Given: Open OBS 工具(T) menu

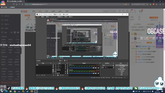Looking at the screenshot, I should tap(66, 17).
